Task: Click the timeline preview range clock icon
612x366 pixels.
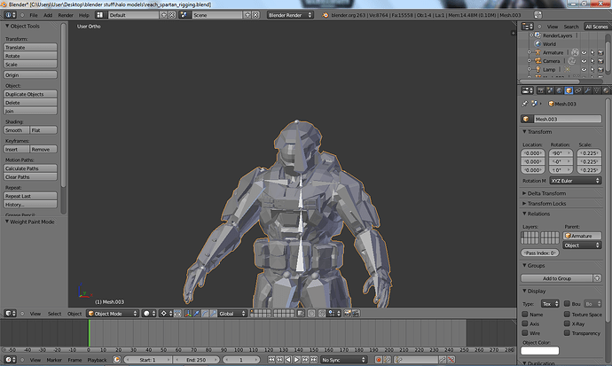Action: pyautogui.click(x=117, y=360)
